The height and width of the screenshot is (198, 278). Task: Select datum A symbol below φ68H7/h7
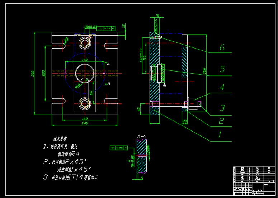point(165,85)
